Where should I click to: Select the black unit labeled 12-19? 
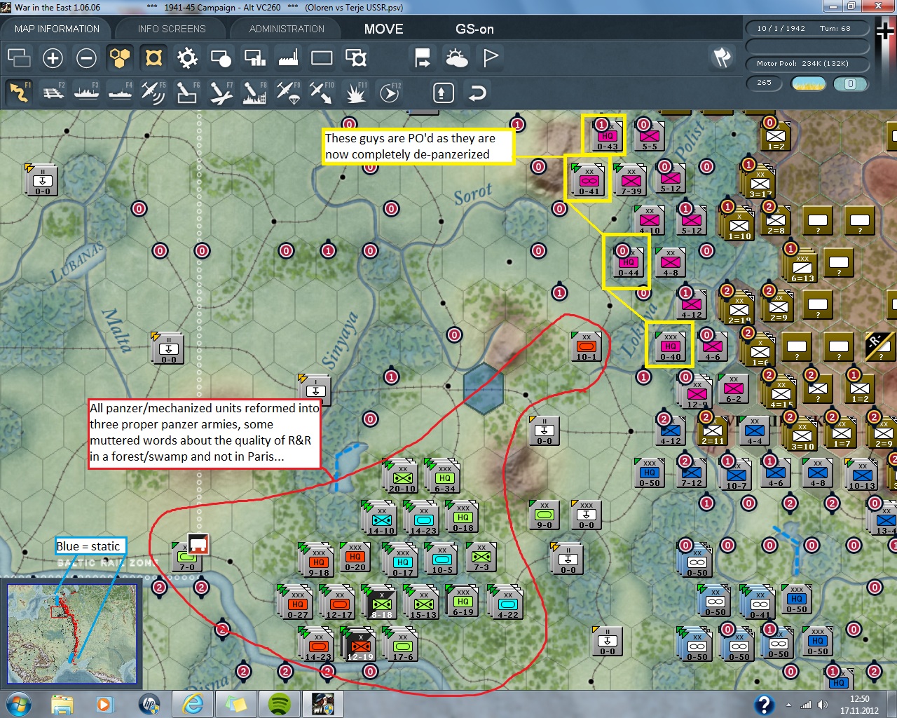pos(360,646)
